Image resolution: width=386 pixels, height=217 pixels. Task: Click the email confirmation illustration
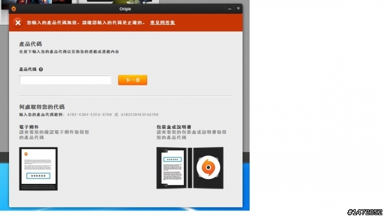39,169
